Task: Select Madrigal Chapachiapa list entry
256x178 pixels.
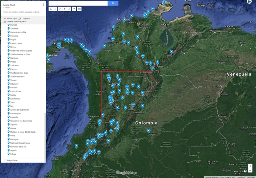Action: 20,143
